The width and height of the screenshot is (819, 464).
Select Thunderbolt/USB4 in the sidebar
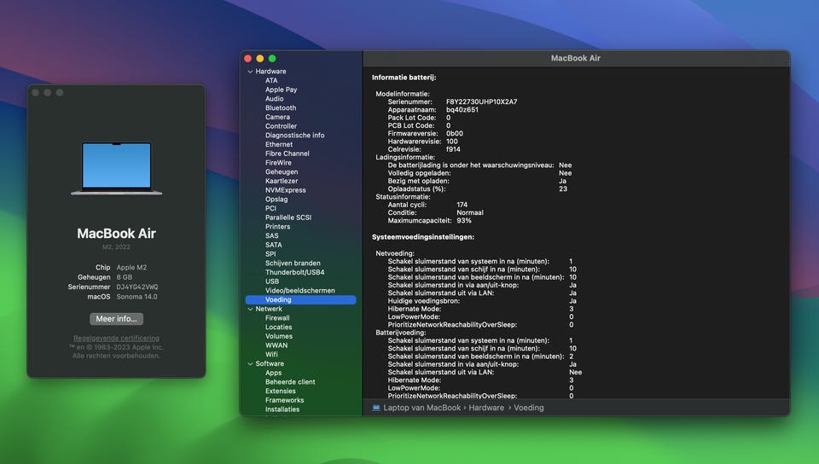coord(294,272)
